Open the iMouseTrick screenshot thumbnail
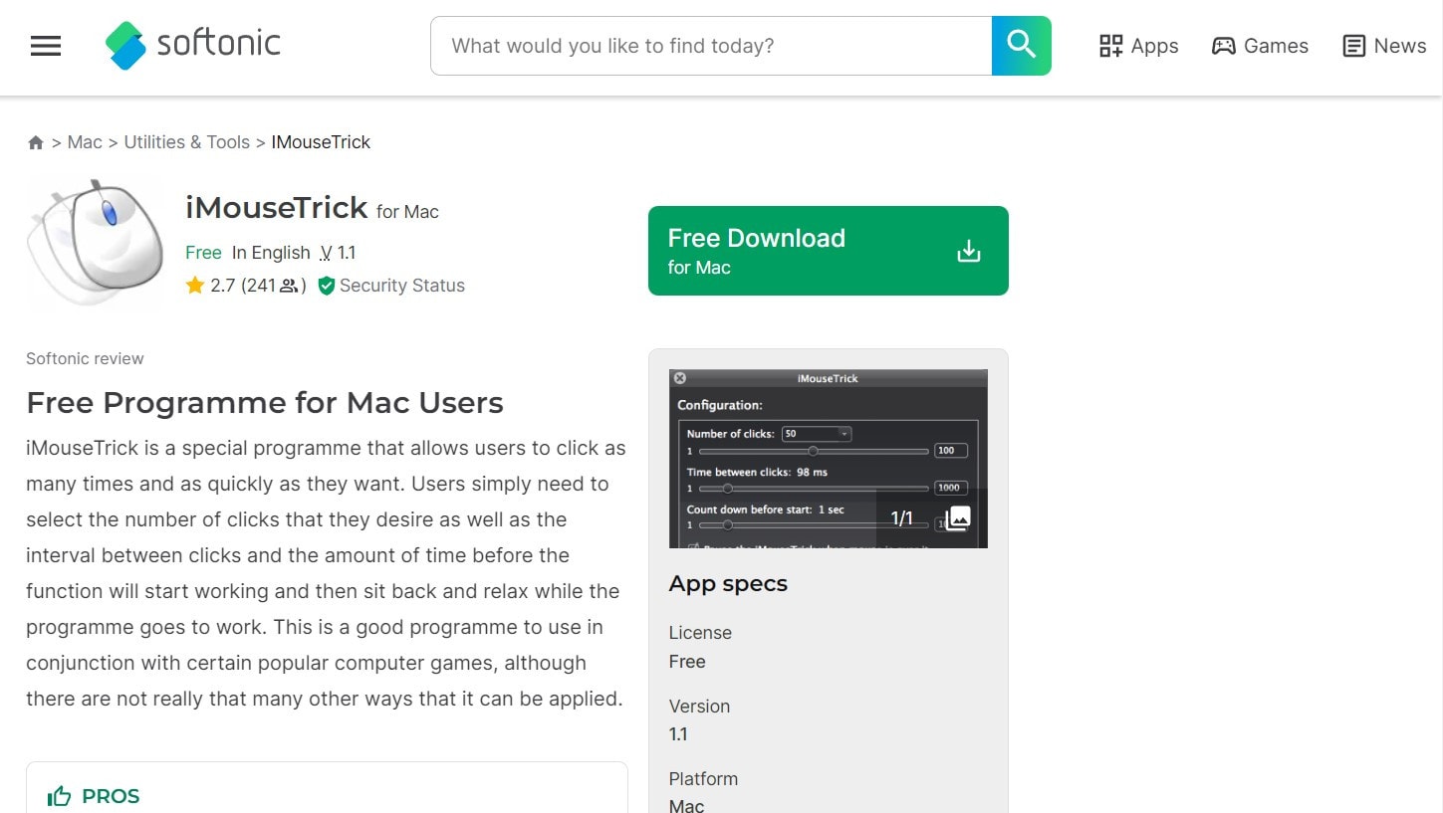Viewport: 1443px width, 813px height. click(x=829, y=459)
